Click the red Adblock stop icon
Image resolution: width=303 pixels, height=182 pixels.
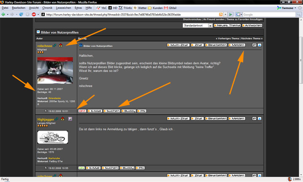click(34, 15)
